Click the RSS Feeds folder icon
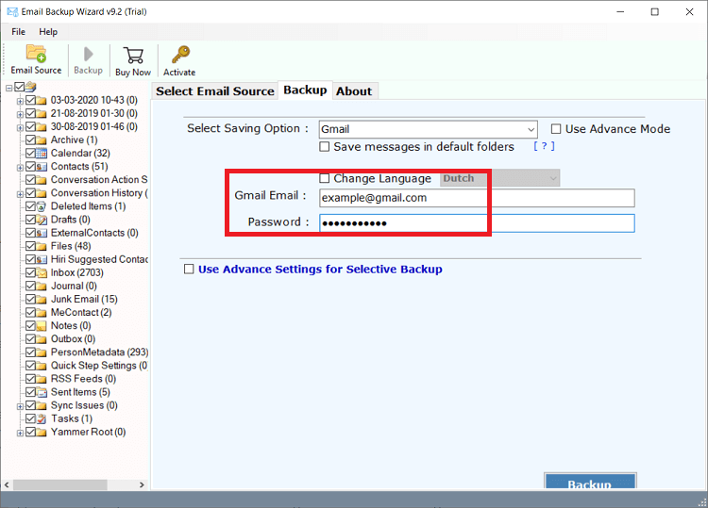 click(42, 379)
